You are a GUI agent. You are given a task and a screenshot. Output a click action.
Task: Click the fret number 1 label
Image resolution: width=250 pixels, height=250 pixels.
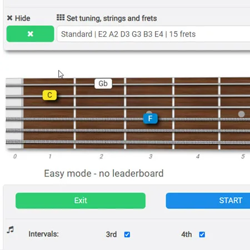click(x=50, y=157)
